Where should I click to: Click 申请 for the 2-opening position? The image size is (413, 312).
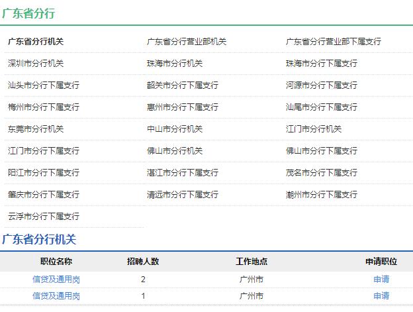(x=381, y=280)
